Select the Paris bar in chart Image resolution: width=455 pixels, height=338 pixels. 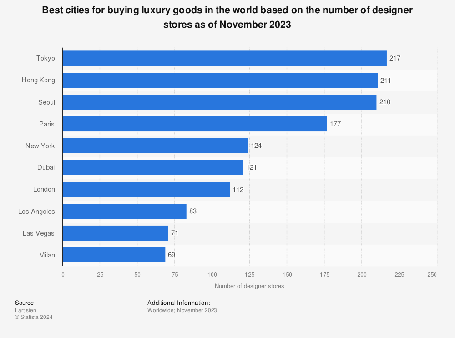click(194, 124)
